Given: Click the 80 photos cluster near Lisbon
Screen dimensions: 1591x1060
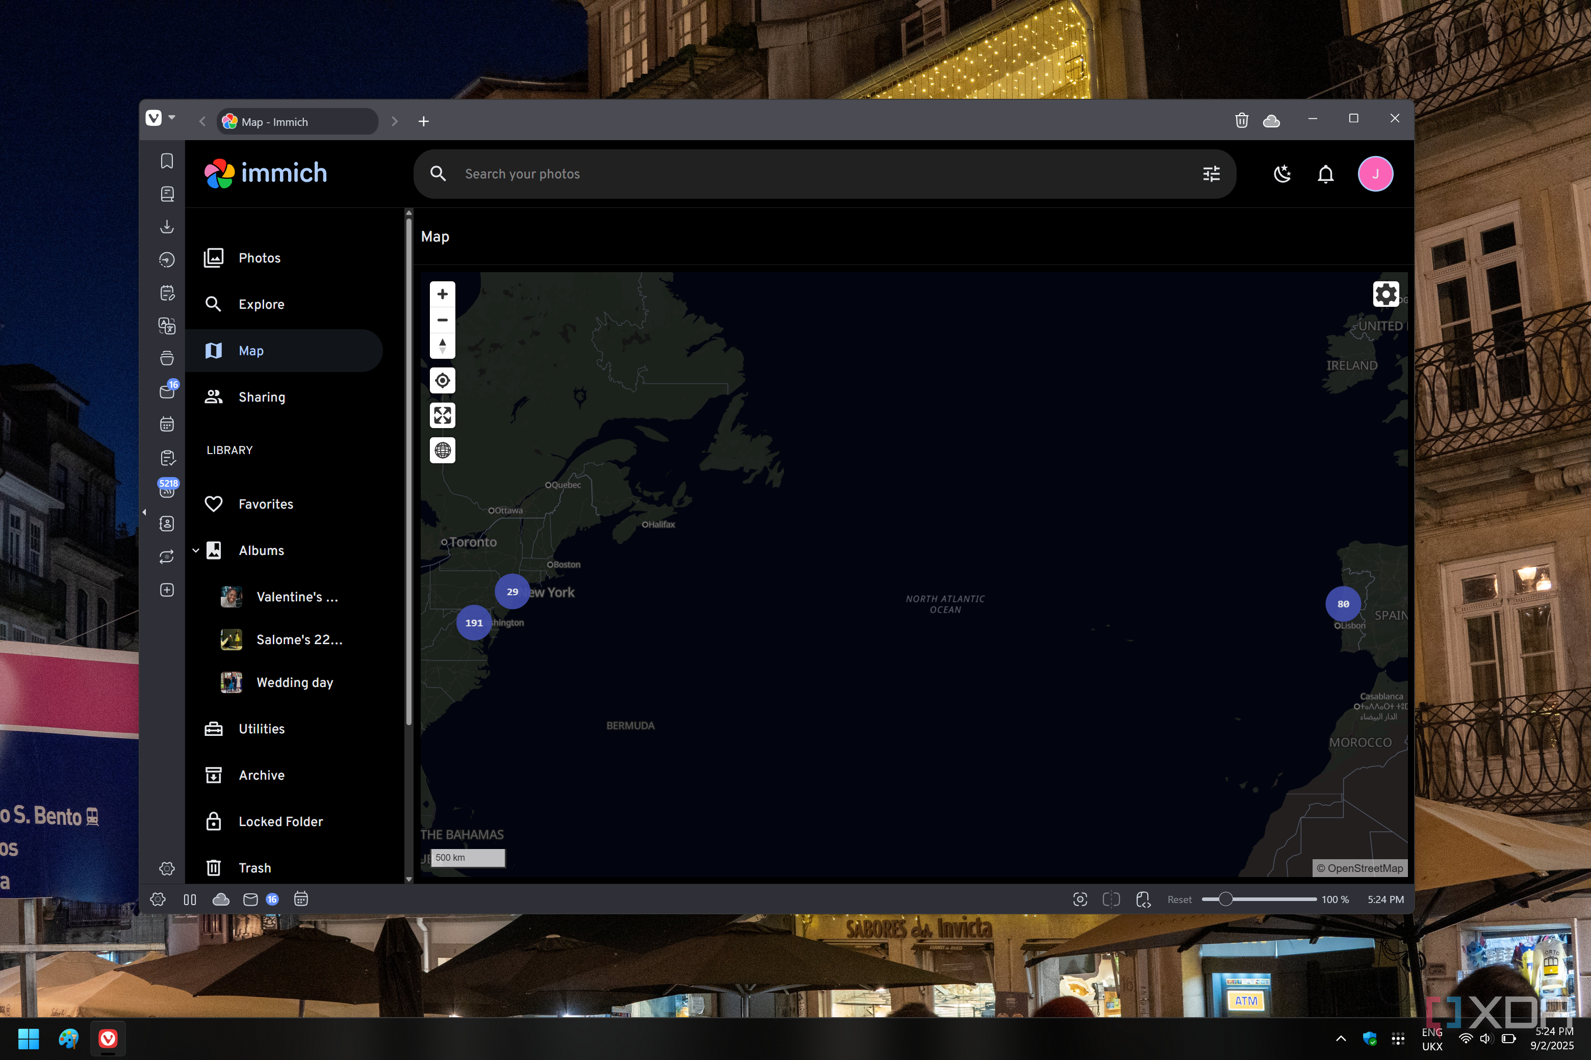Looking at the screenshot, I should click(x=1343, y=604).
